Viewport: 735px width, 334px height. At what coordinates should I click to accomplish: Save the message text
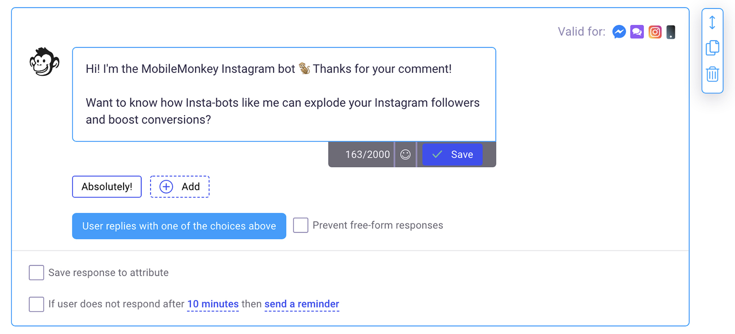click(x=452, y=155)
